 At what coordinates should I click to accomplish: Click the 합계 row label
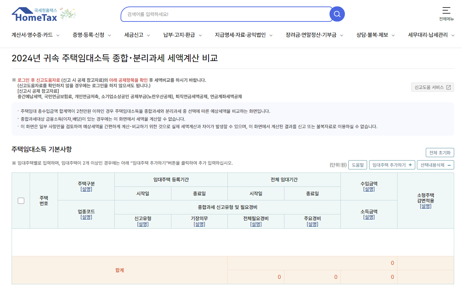point(120,270)
